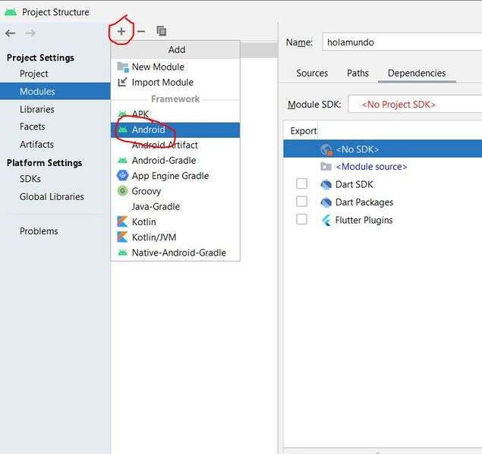Click the App Engine Gradle hexagon icon

(123, 176)
